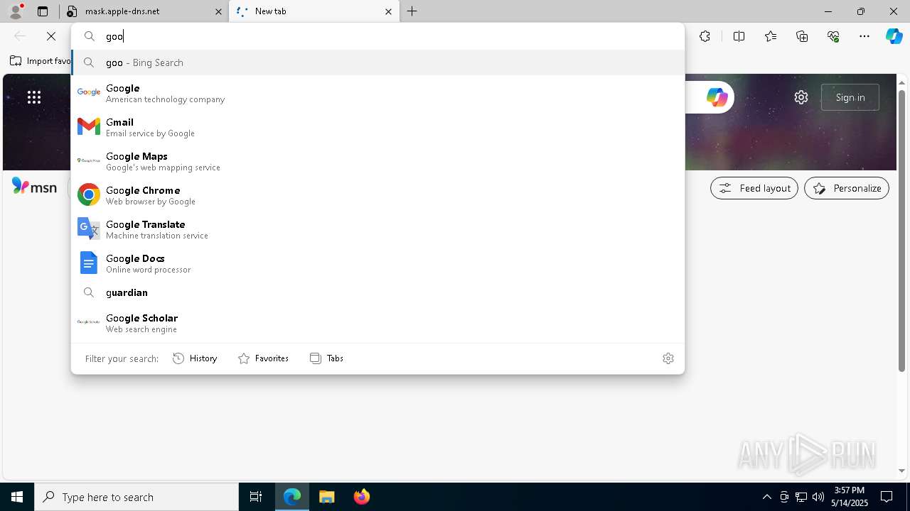Filter search by History
The width and height of the screenshot is (910, 511).
(195, 358)
